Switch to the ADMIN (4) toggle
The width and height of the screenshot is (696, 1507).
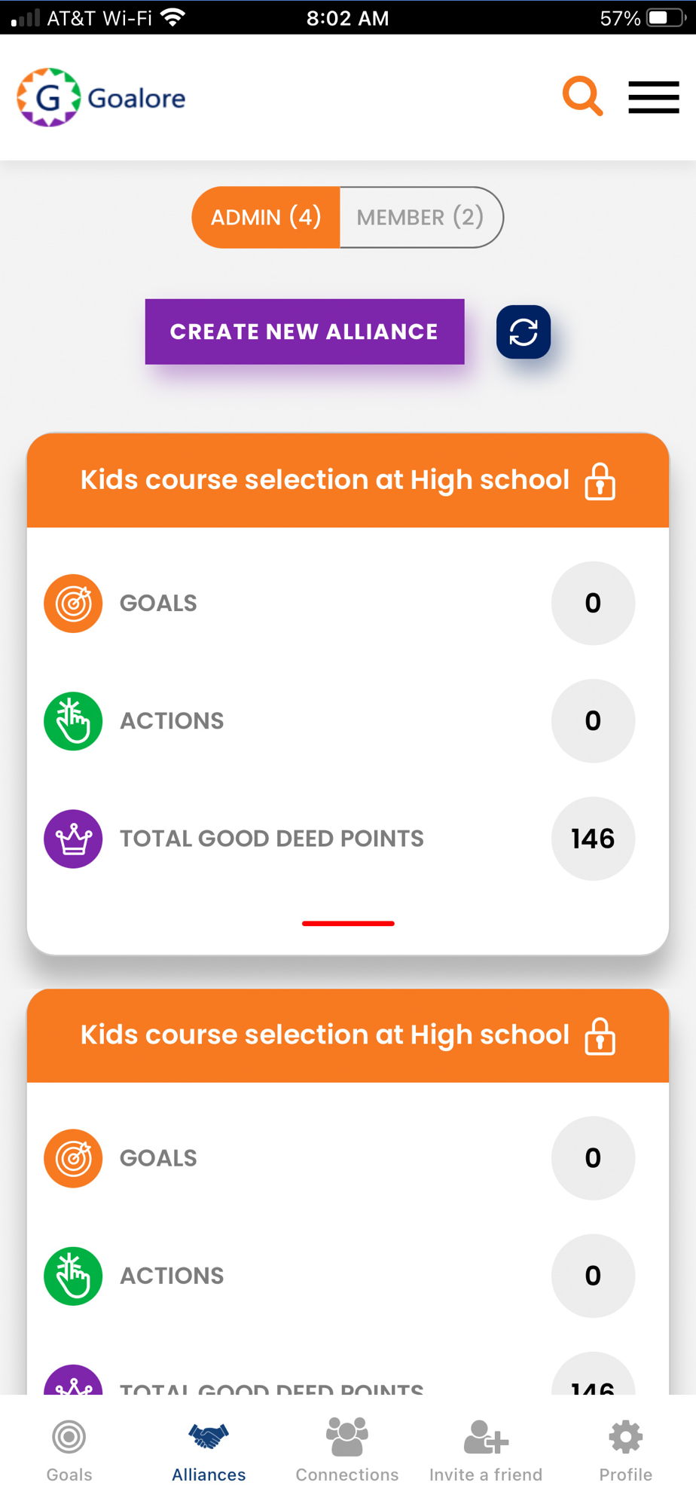(266, 217)
